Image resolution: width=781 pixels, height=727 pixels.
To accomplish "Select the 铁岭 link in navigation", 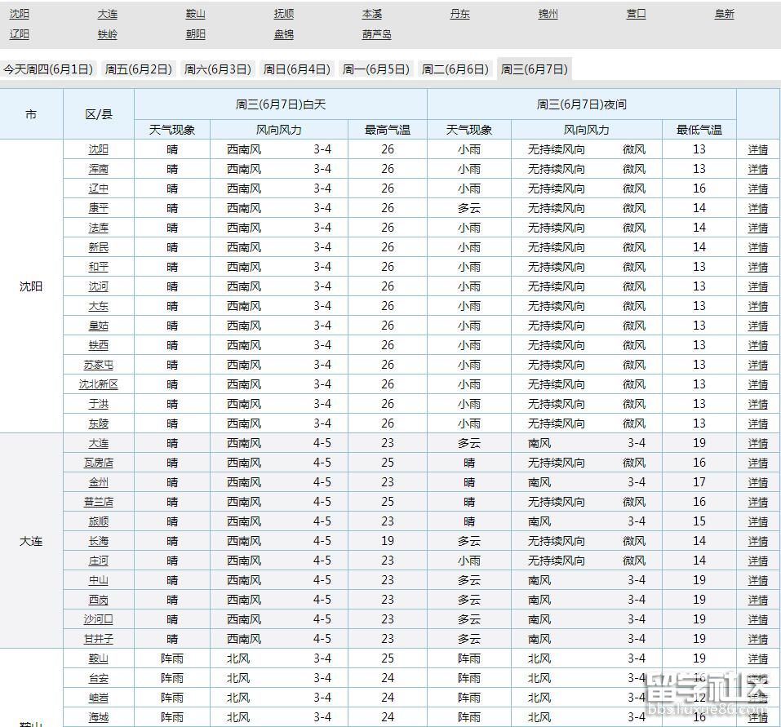I will click(x=106, y=33).
